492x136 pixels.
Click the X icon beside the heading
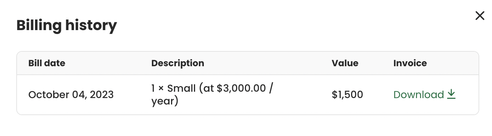click(480, 16)
